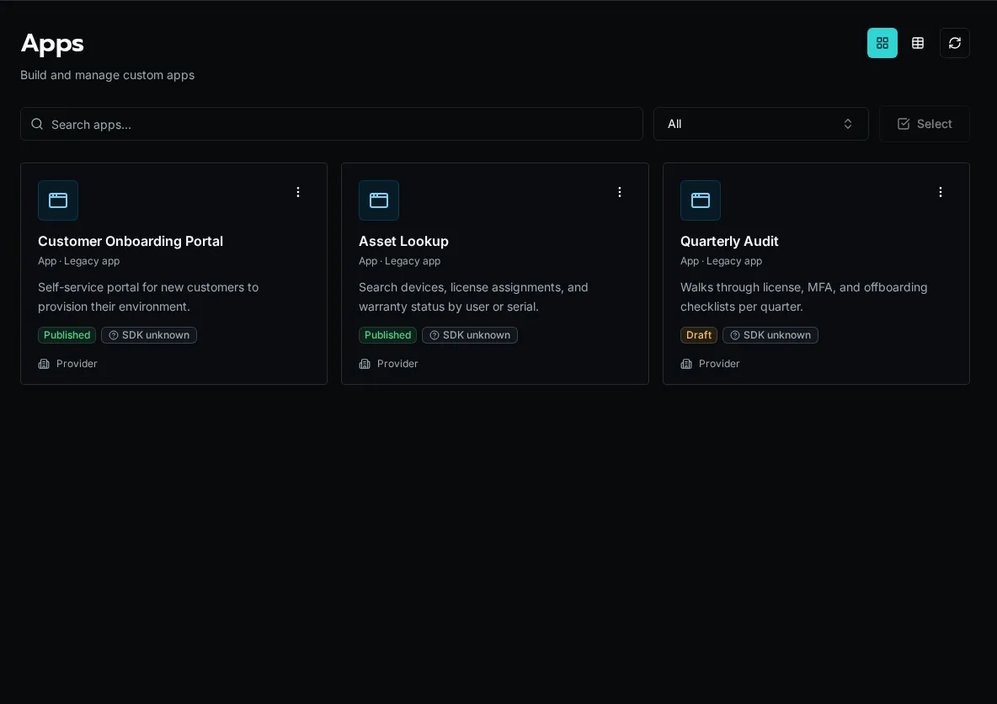997x704 pixels.
Task: Click the 'Self-service portal for new customers' description
Action: click(x=148, y=297)
